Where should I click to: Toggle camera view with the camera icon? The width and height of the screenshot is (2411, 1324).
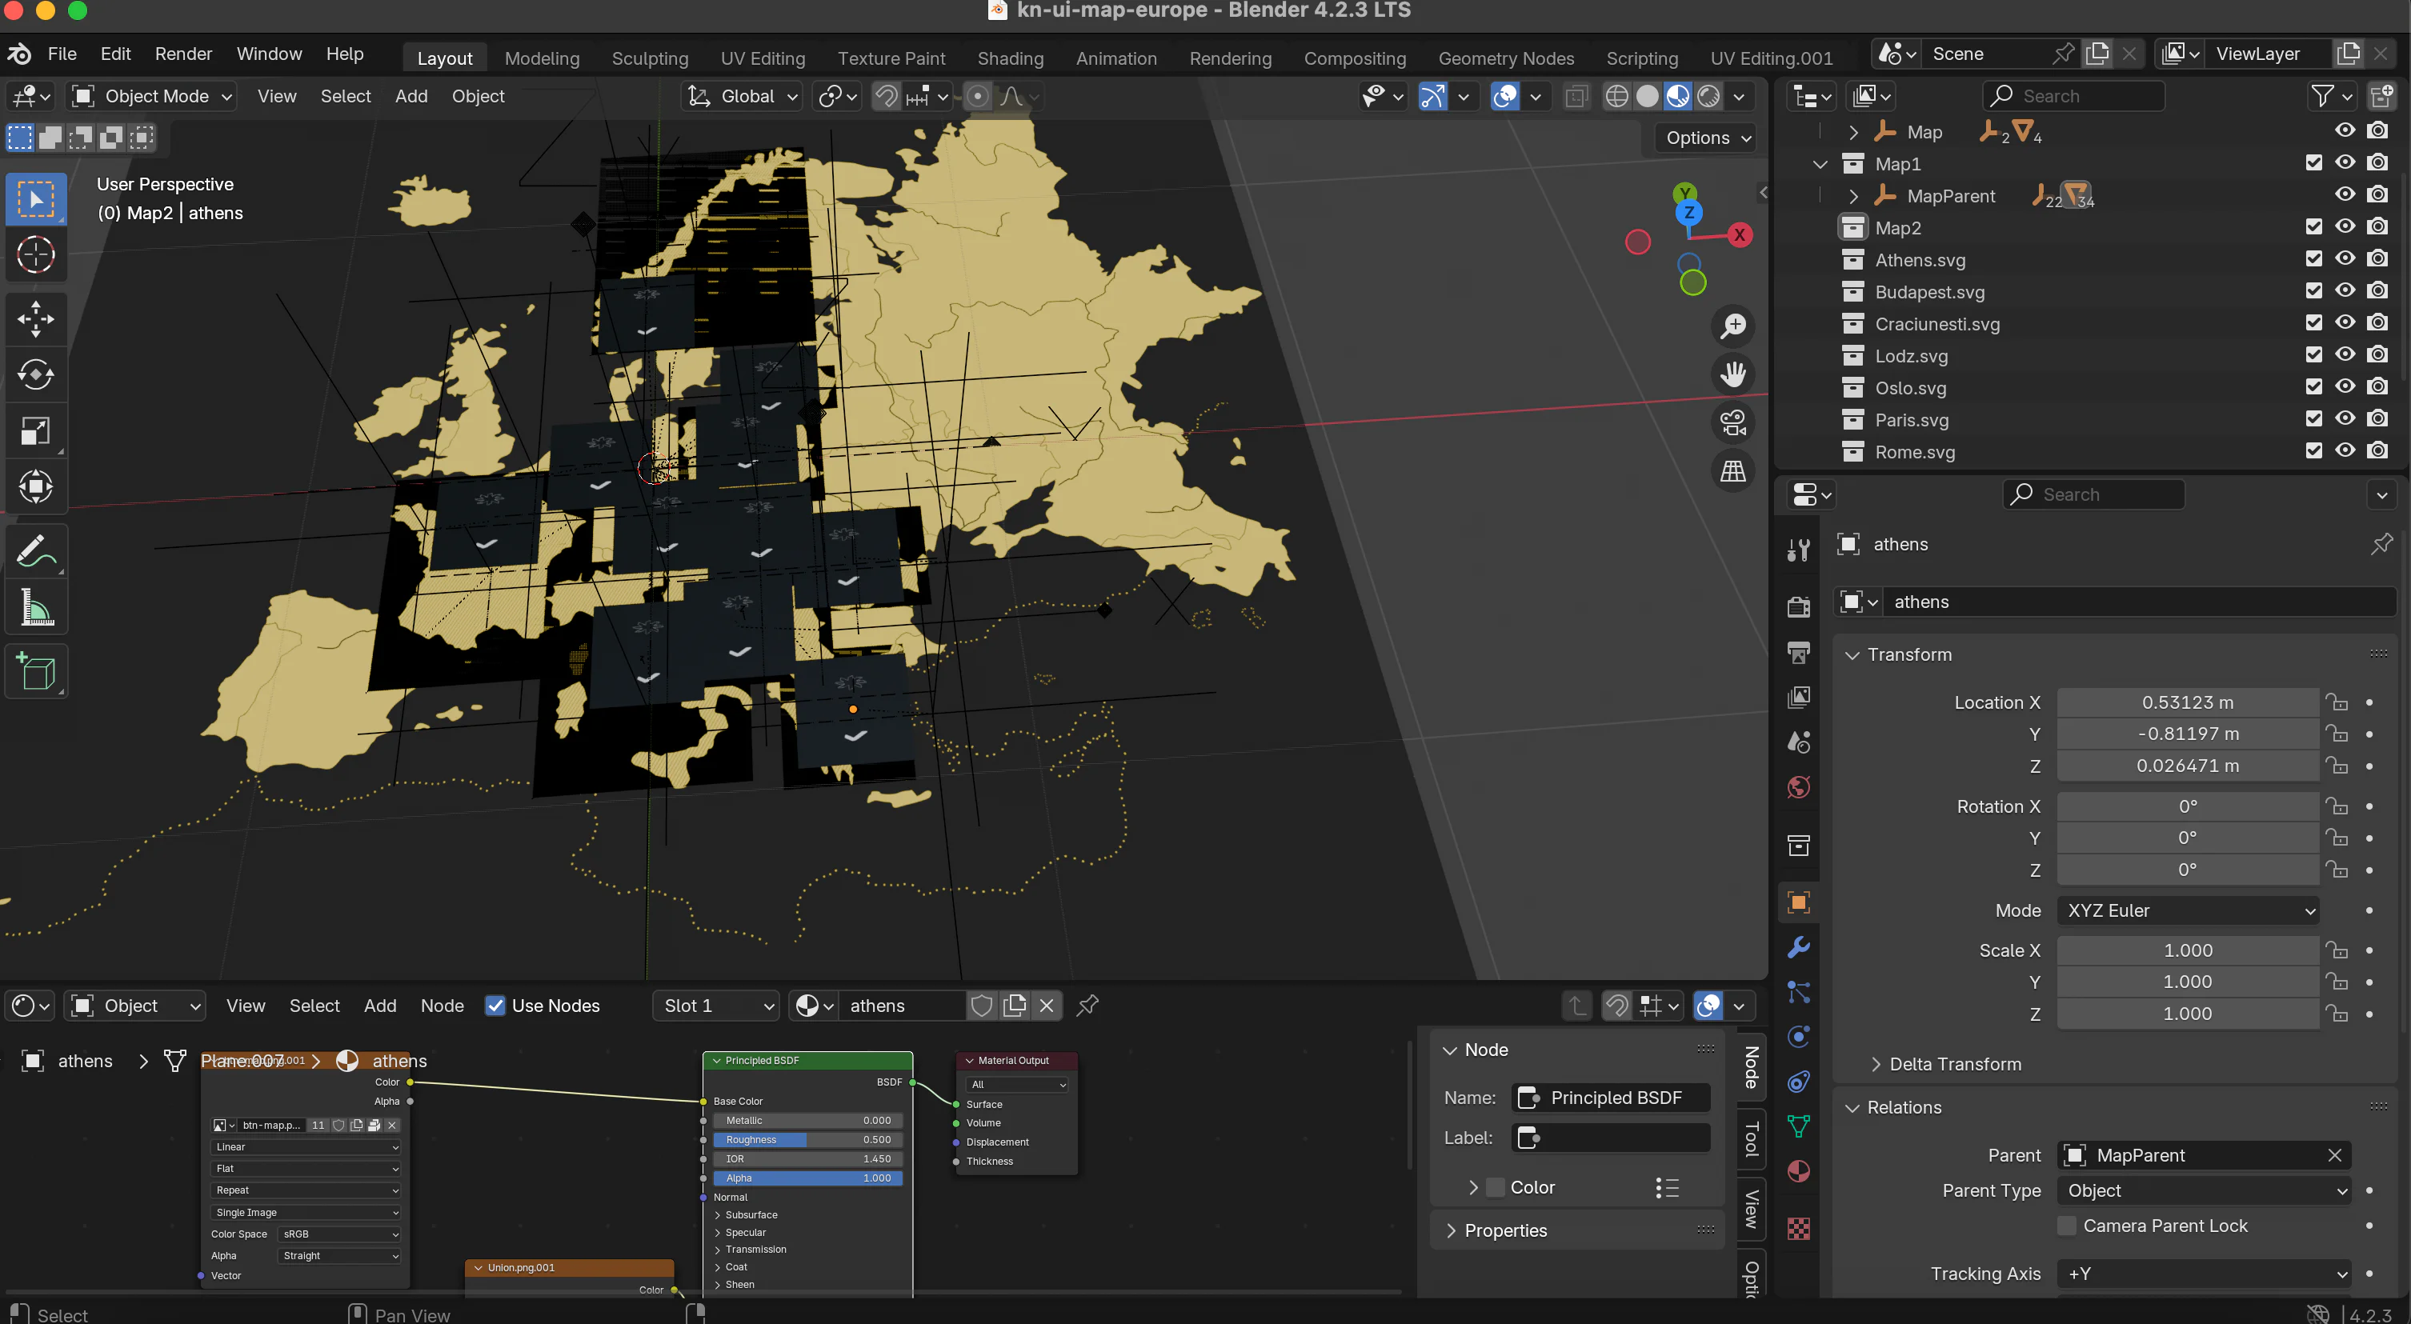(1732, 423)
